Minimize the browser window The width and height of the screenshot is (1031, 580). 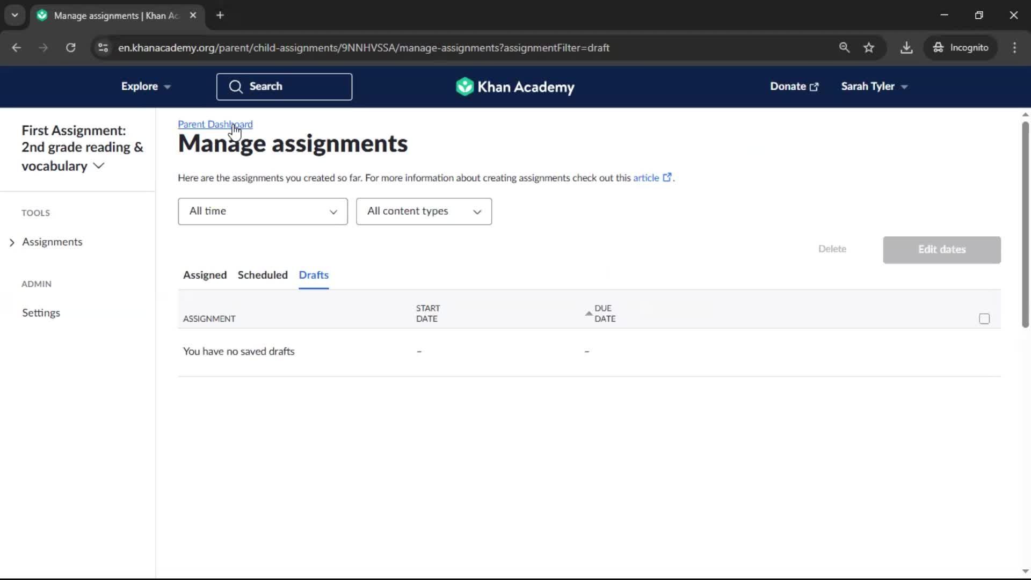pos(944,15)
